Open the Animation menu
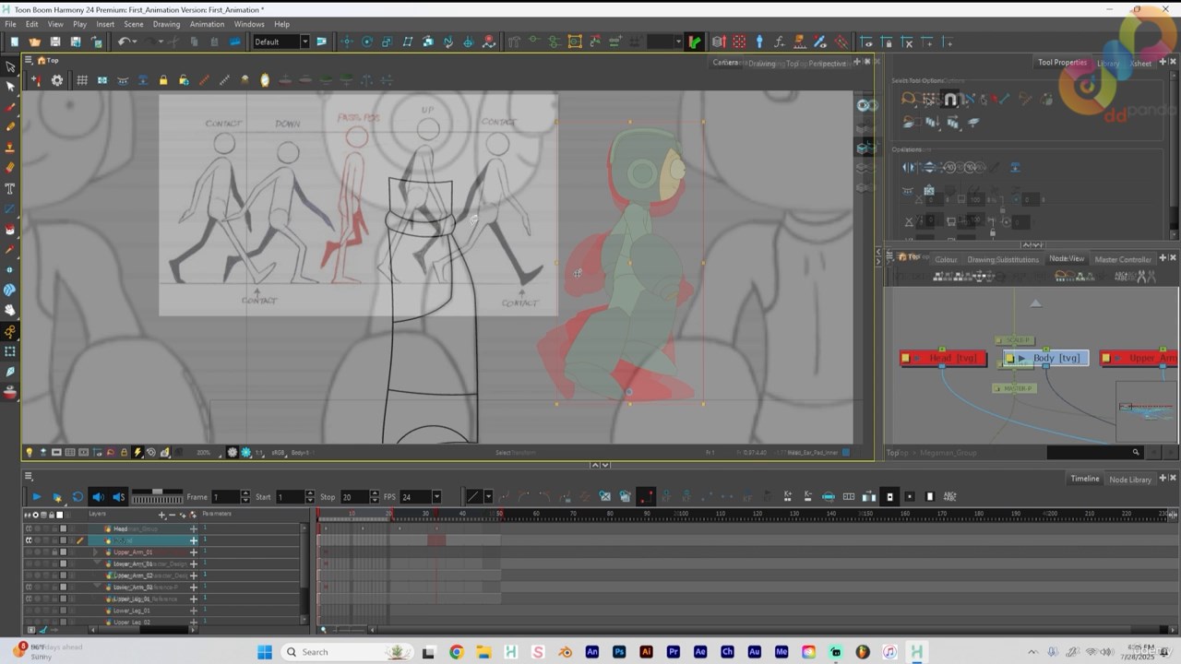The width and height of the screenshot is (1181, 664). (207, 24)
